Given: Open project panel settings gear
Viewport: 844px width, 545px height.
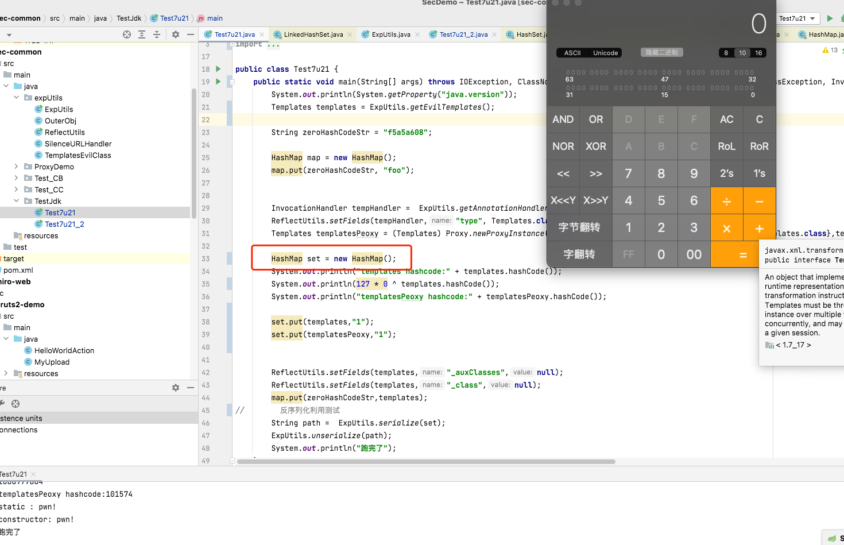Looking at the screenshot, I should click(176, 34).
